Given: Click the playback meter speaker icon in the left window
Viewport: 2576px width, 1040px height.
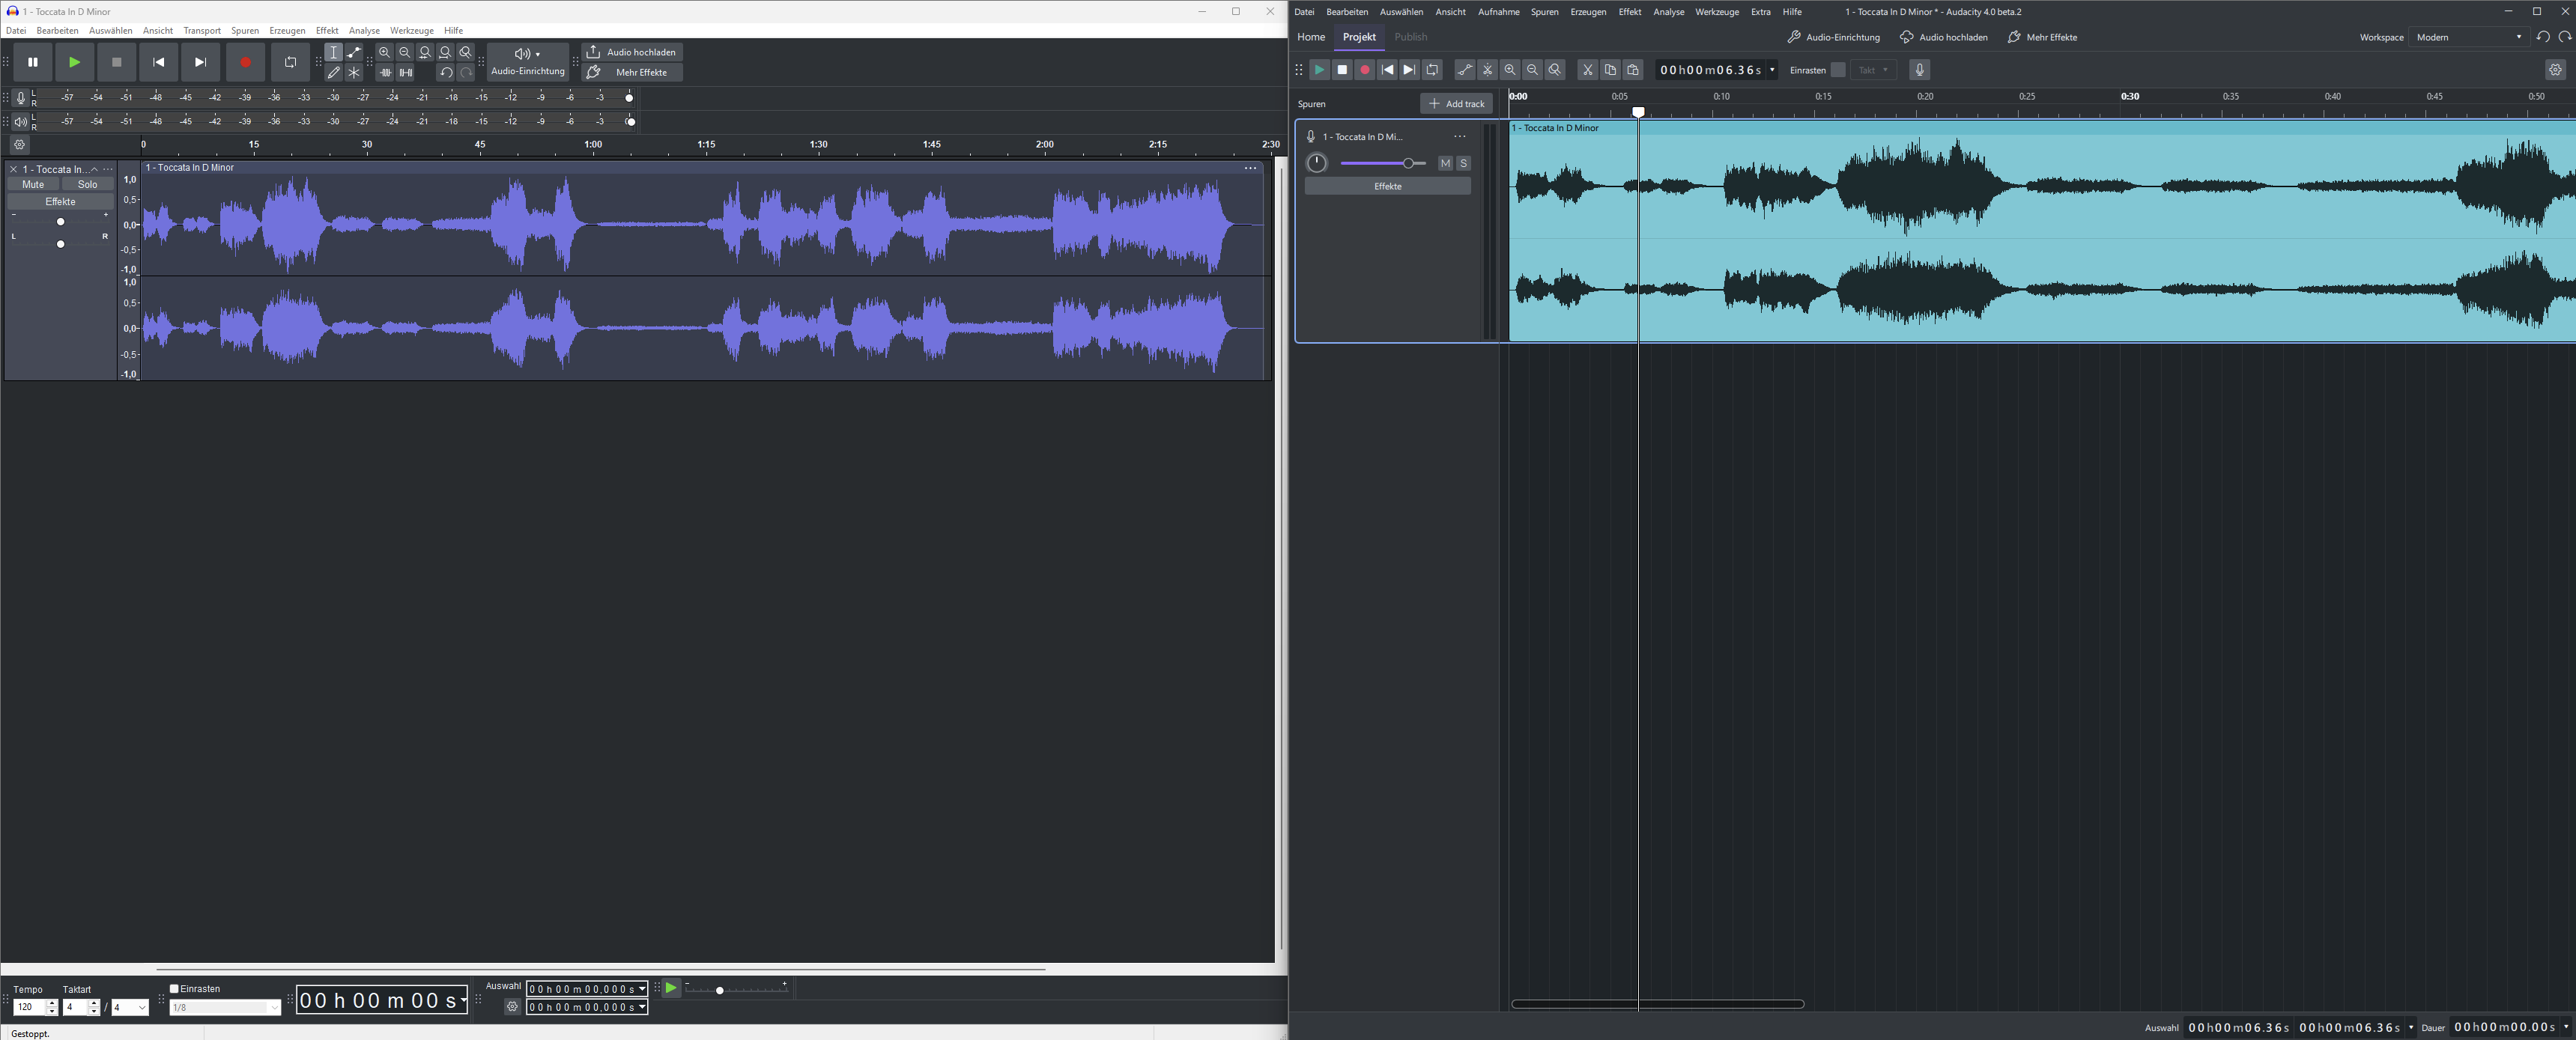Looking at the screenshot, I should click(x=20, y=122).
